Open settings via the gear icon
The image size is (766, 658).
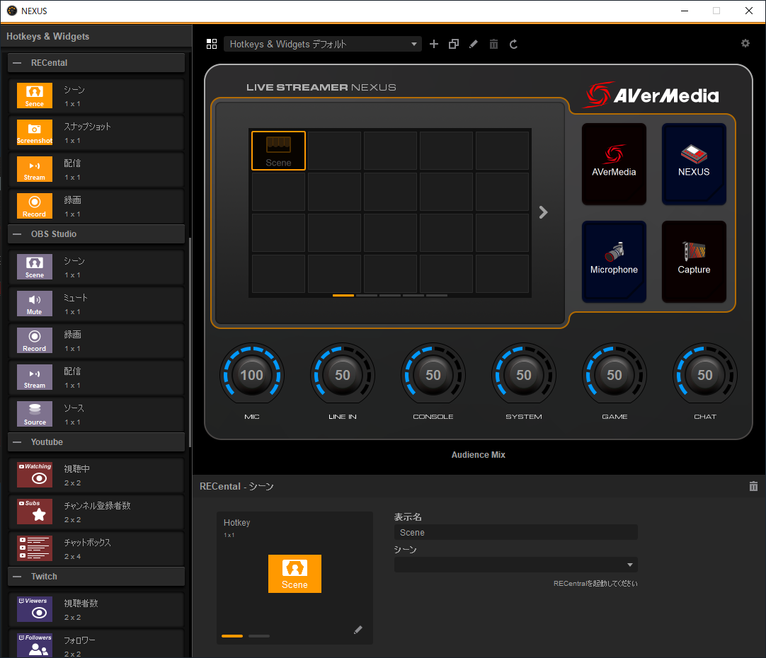point(745,43)
